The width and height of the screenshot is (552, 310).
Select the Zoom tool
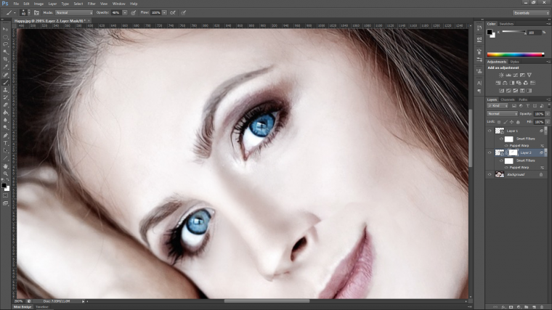5,174
